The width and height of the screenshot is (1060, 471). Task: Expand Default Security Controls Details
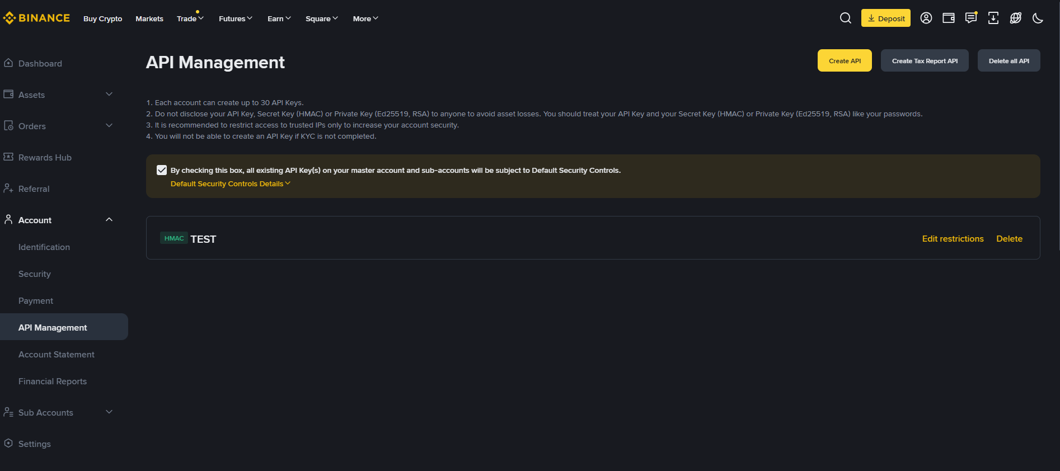coord(230,183)
